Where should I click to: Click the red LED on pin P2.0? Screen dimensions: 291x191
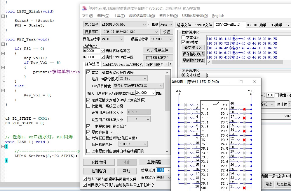[244, 188]
